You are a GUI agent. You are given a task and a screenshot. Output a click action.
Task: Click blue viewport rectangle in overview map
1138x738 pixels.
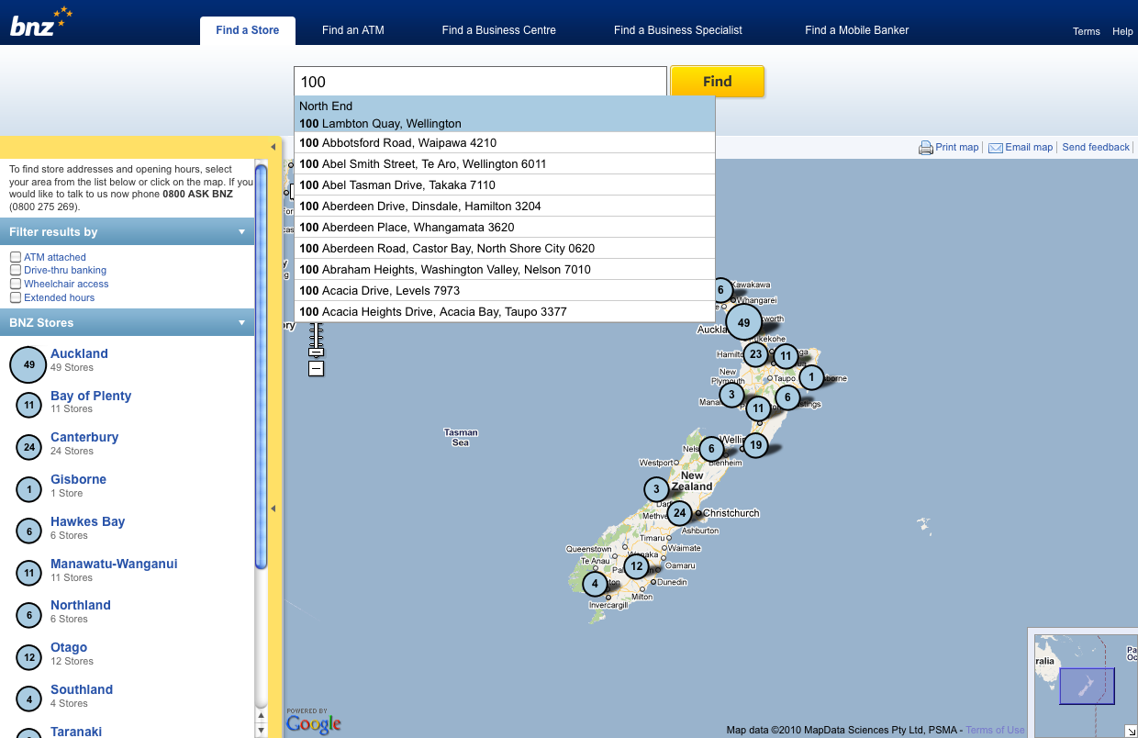pos(1087,686)
